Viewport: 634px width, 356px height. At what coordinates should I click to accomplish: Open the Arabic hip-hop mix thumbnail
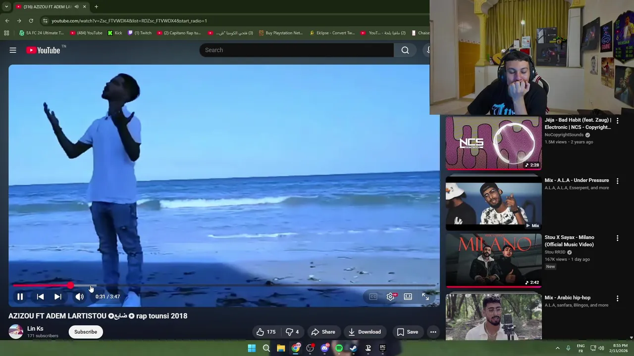(494, 317)
